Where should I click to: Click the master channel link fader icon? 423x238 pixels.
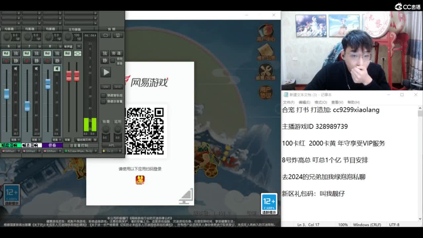pos(78,53)
